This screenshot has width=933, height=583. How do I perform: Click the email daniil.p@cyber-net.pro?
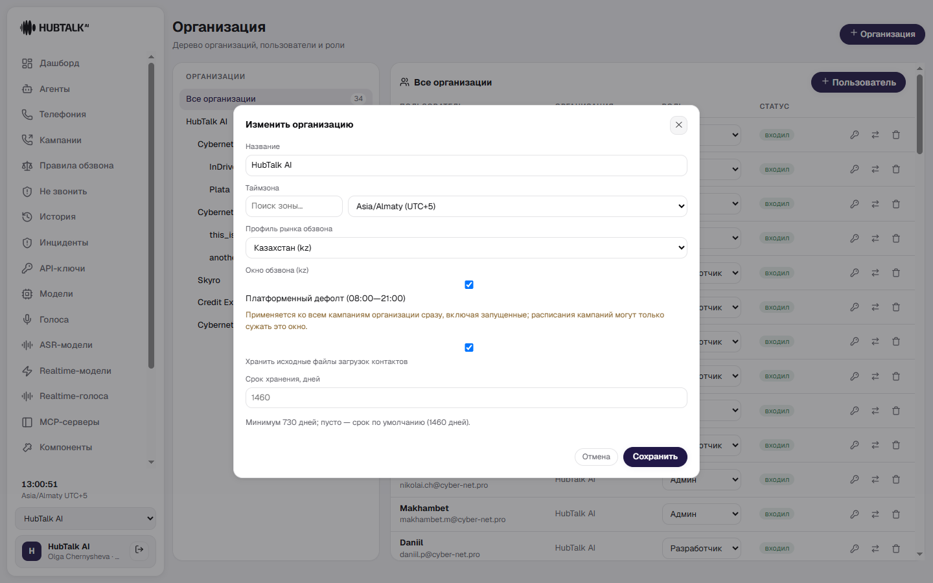(440, 554)
